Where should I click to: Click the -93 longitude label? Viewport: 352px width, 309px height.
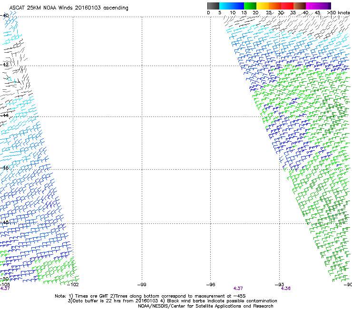point(280,285)
